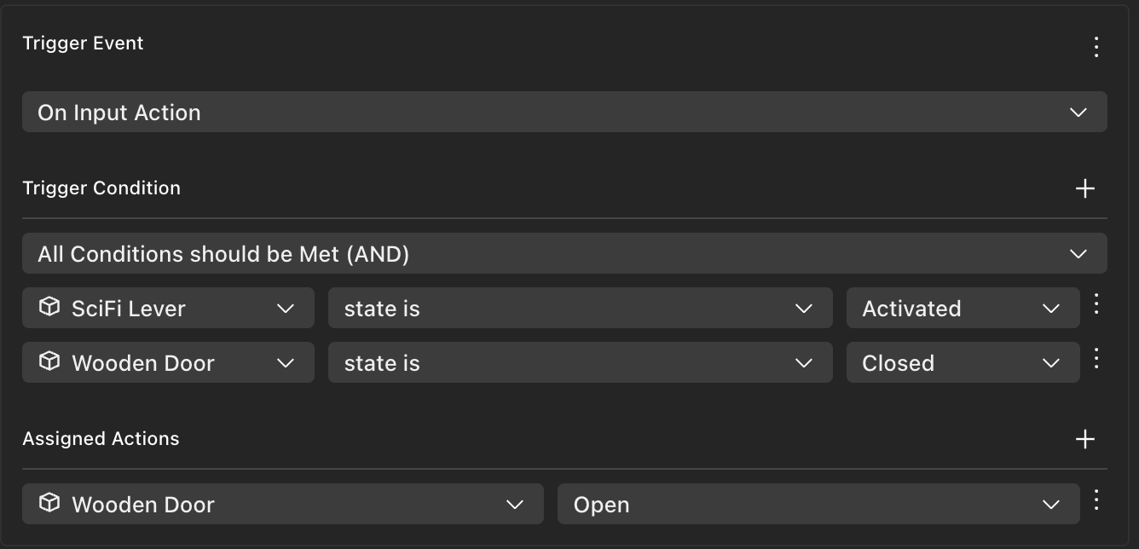Screen dimensions: 1139x549
Task: Open options for the Wooden Door condition
Action: point(1096,359)
